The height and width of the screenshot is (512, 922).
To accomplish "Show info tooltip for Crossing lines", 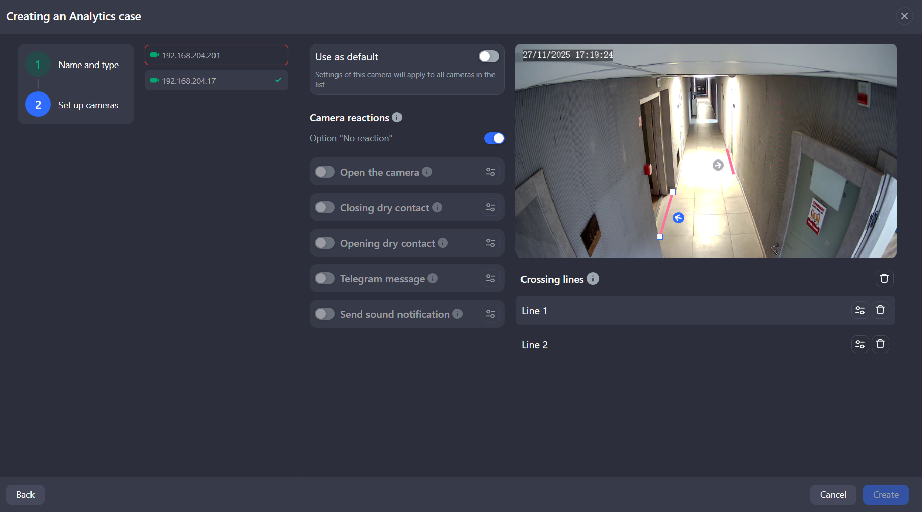I will click(593, 279).
